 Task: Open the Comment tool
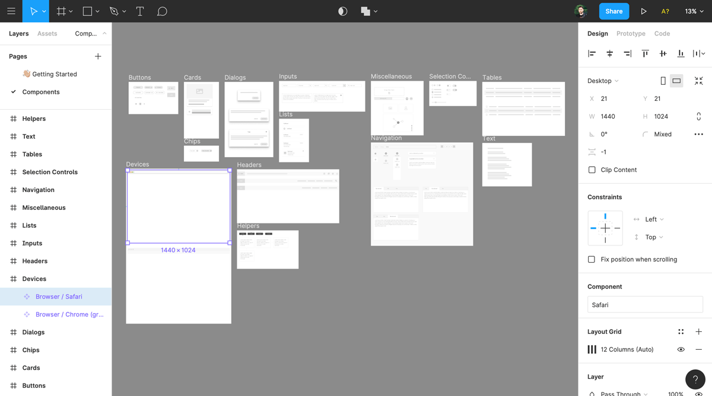161,11
